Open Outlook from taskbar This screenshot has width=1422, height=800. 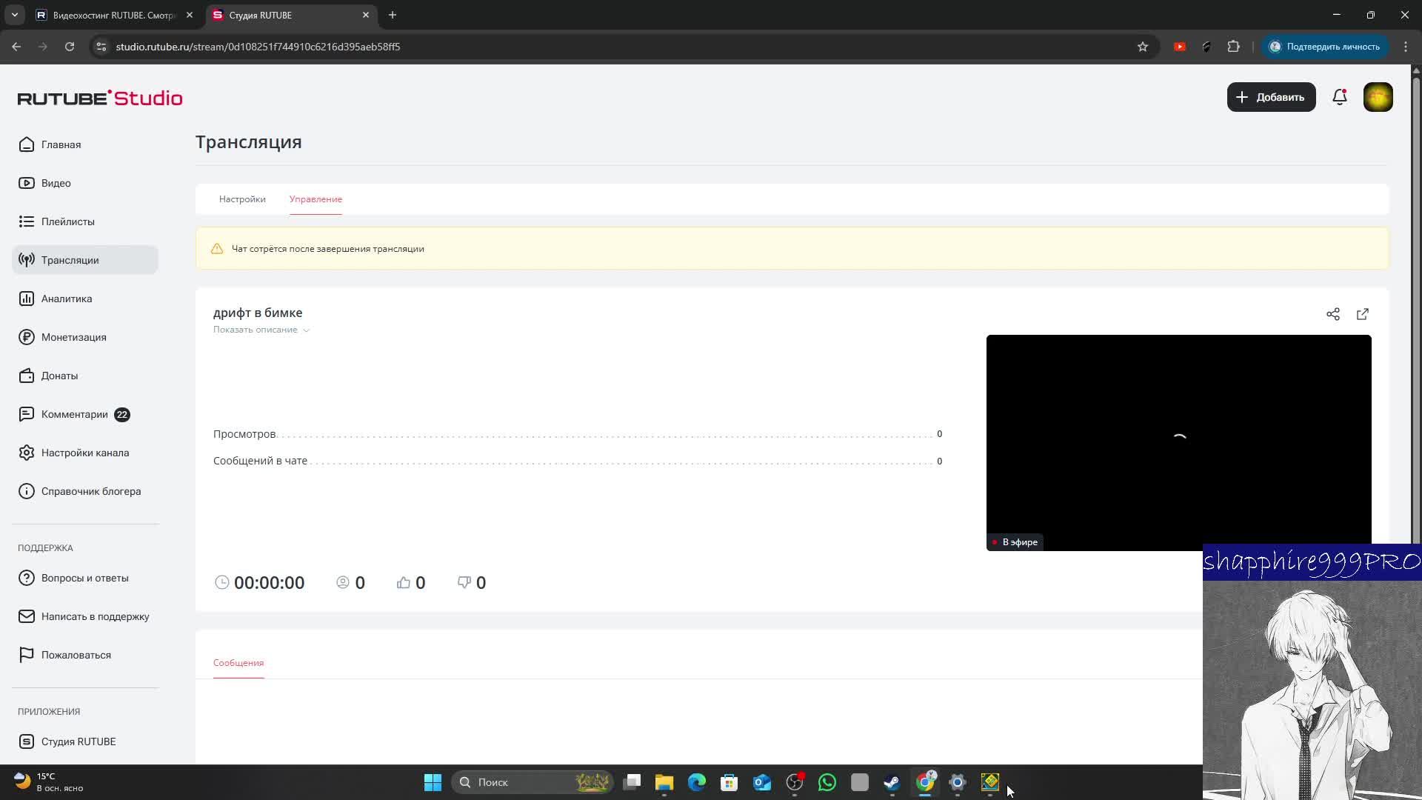[762, 782]
